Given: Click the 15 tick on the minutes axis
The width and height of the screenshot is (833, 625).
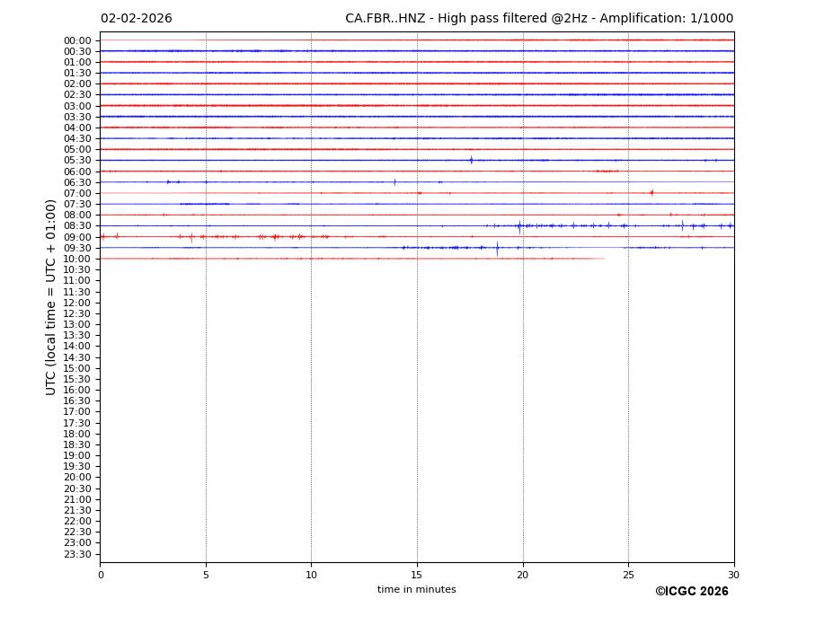Looking at the screenshot, I should coord(417,575).
